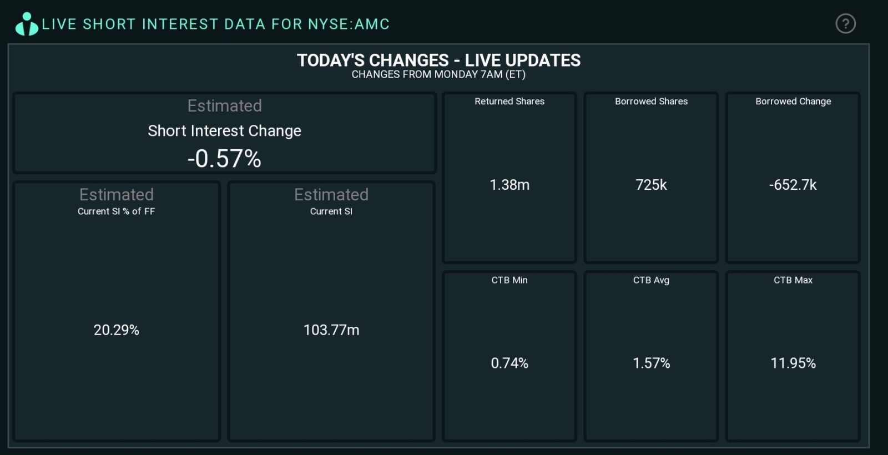The image size is (888, 455).
Task: Select the Current SI % of FF label
Action: point(116,211)
